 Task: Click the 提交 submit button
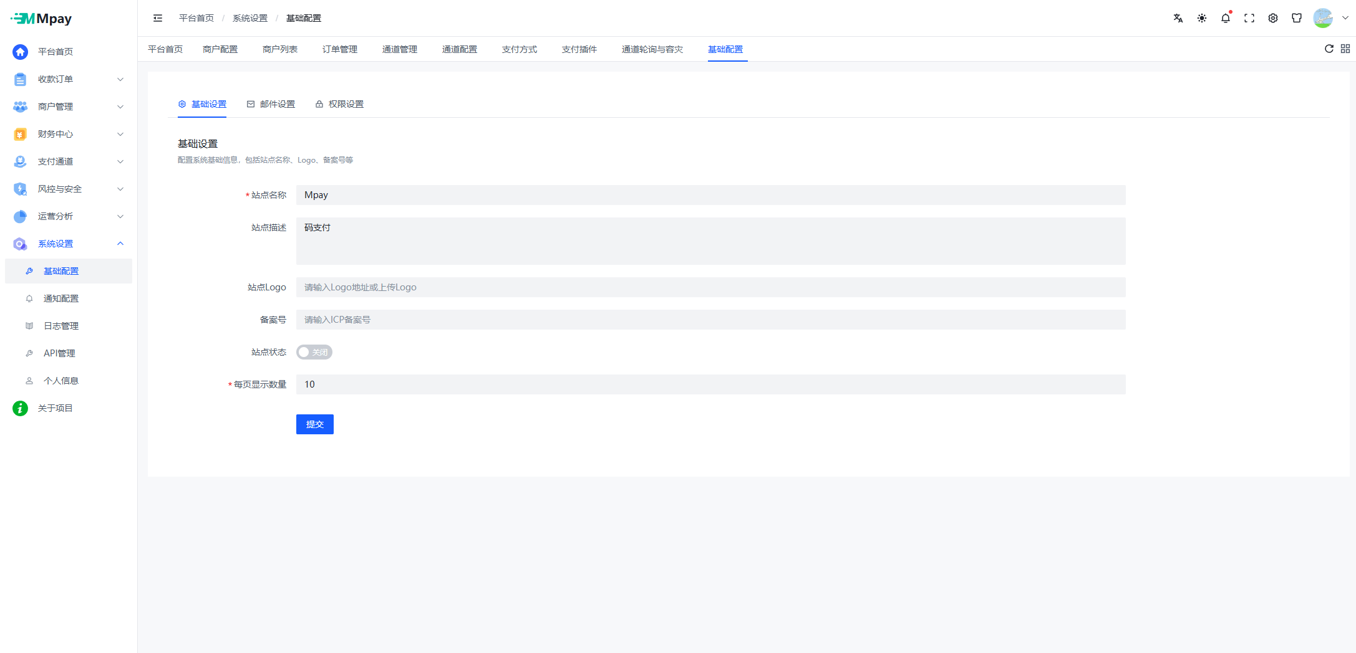[x=314, y=424]
